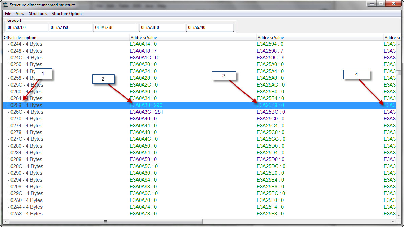Open the Structures menu
This screenshot has height=227, width=404.
coord(38,14)
